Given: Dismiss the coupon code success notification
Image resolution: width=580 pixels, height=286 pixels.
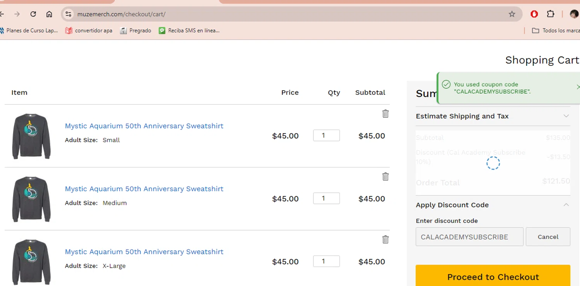Looking at the screenshot, I should (x=578, y=87).
